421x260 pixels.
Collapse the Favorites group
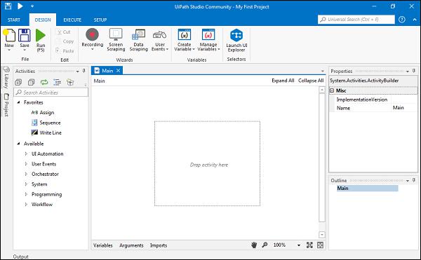click(x=18, y=102)
